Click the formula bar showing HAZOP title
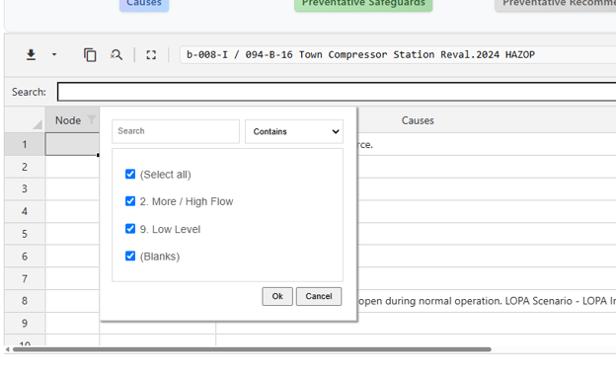Viewport: 616px width, 372px height. pyautogui.click(x=398, y=54)
